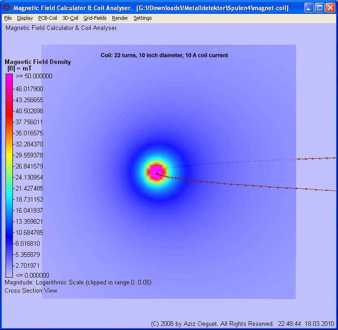Click the timestamp '22:48:44'
338x330 pixels.
289,324
